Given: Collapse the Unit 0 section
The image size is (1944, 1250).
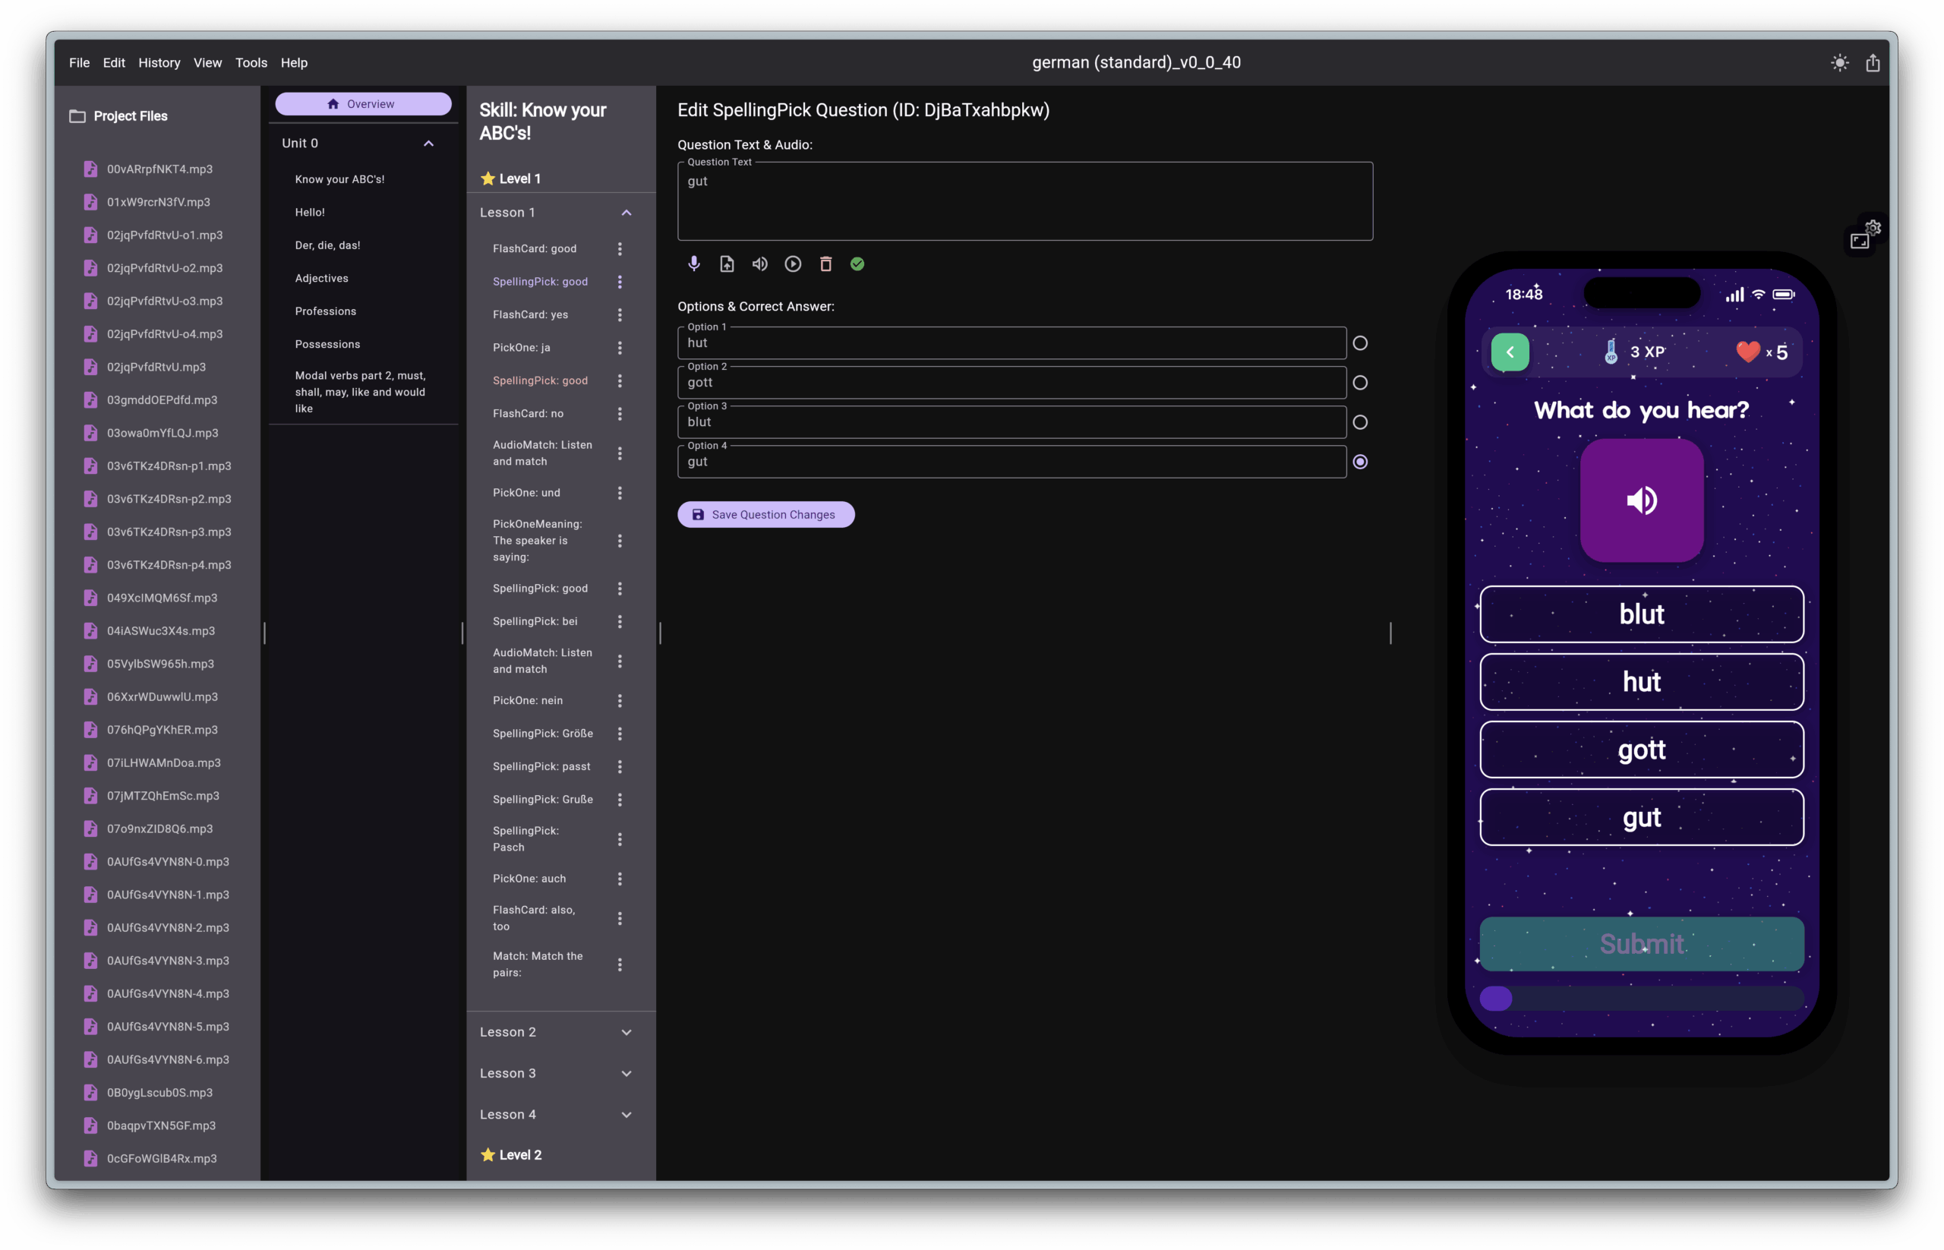Looking at the screenshot, I should 428,144.
